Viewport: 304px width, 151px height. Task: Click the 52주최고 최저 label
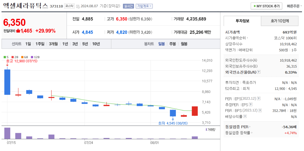pos(237,88)
